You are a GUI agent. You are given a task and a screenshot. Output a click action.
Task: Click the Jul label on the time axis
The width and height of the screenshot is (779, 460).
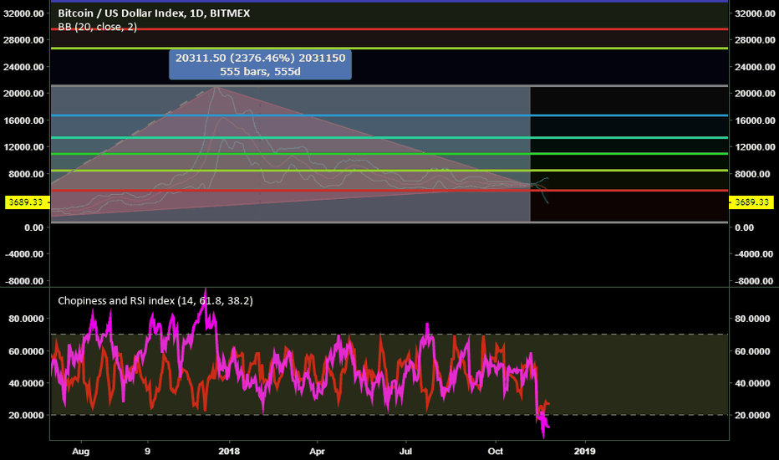tap(406, 452)
